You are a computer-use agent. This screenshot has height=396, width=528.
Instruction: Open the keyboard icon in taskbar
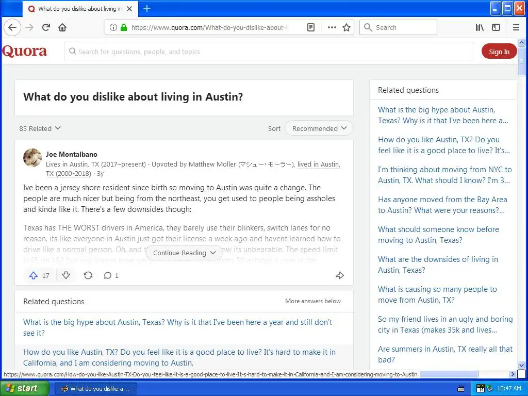click(x=461, y=389)
